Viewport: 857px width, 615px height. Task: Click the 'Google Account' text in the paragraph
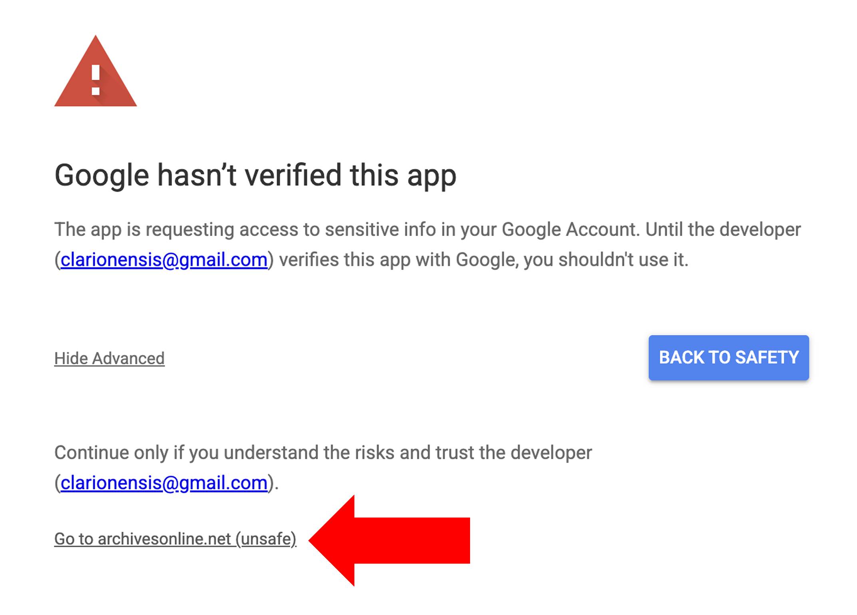coord(567,229)
